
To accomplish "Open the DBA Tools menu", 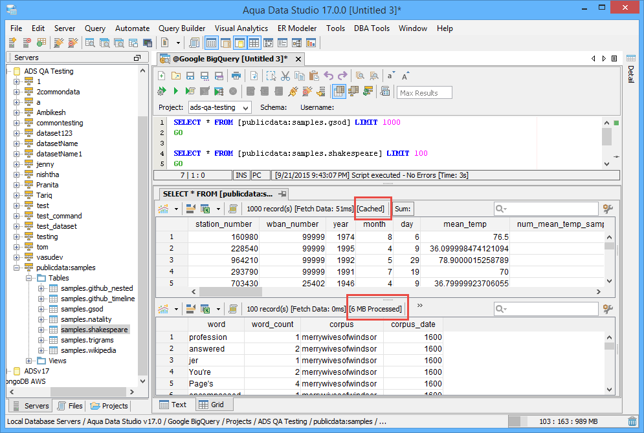I will point(372,28).
